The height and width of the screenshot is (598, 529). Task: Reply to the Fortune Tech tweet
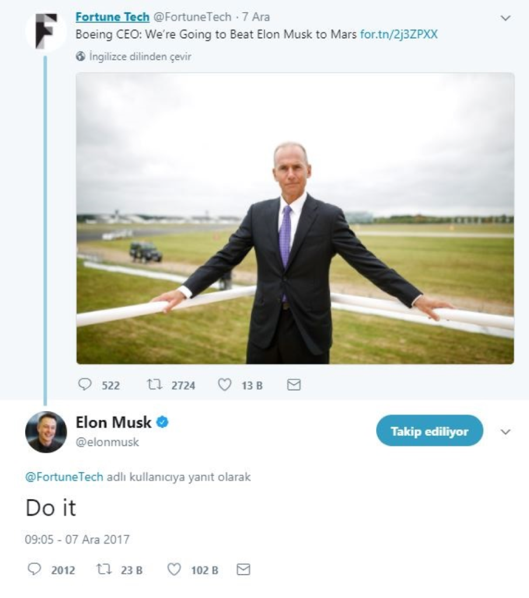tap(85, 384)
